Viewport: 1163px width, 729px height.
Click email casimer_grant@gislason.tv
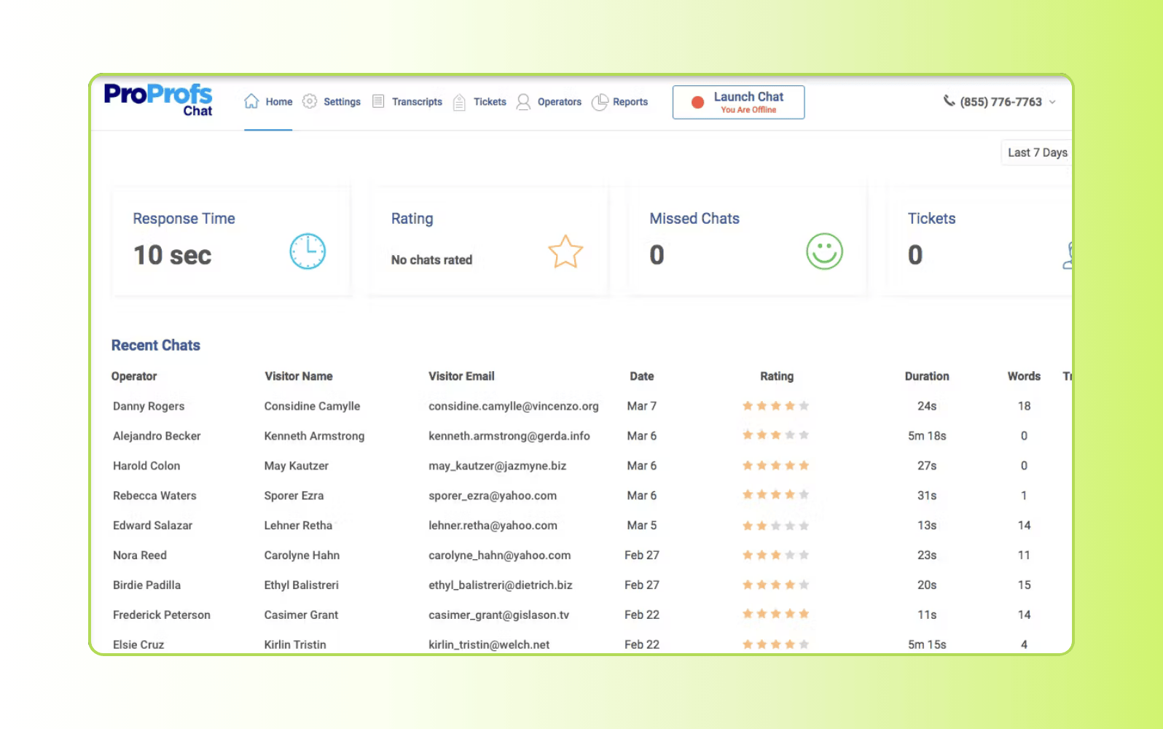point(499,615)
